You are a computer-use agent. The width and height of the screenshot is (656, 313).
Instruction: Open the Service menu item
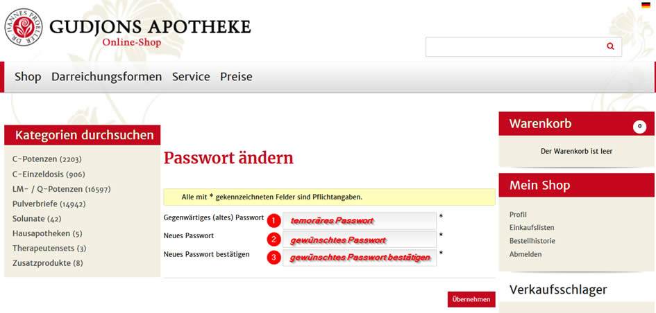(191, 77)
